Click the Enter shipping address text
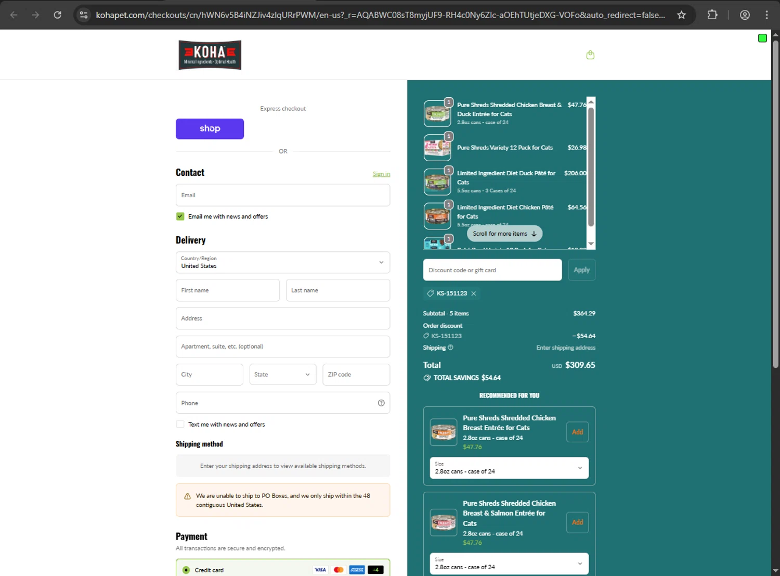This screenshot has height=576, width=780. click(x=566, y=348)
